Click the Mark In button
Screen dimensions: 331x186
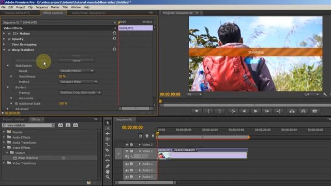click(208, 111)
